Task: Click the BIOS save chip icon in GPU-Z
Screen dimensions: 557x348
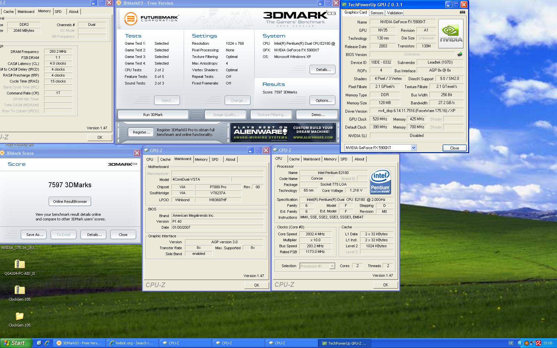Action: 460,54
